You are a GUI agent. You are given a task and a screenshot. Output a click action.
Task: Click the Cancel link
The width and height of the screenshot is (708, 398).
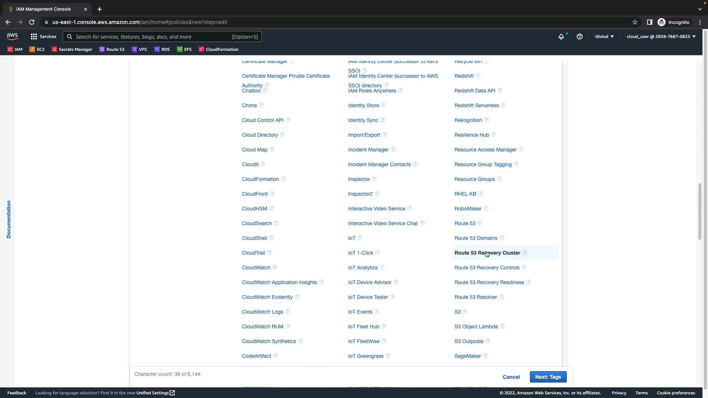(511, 377)
